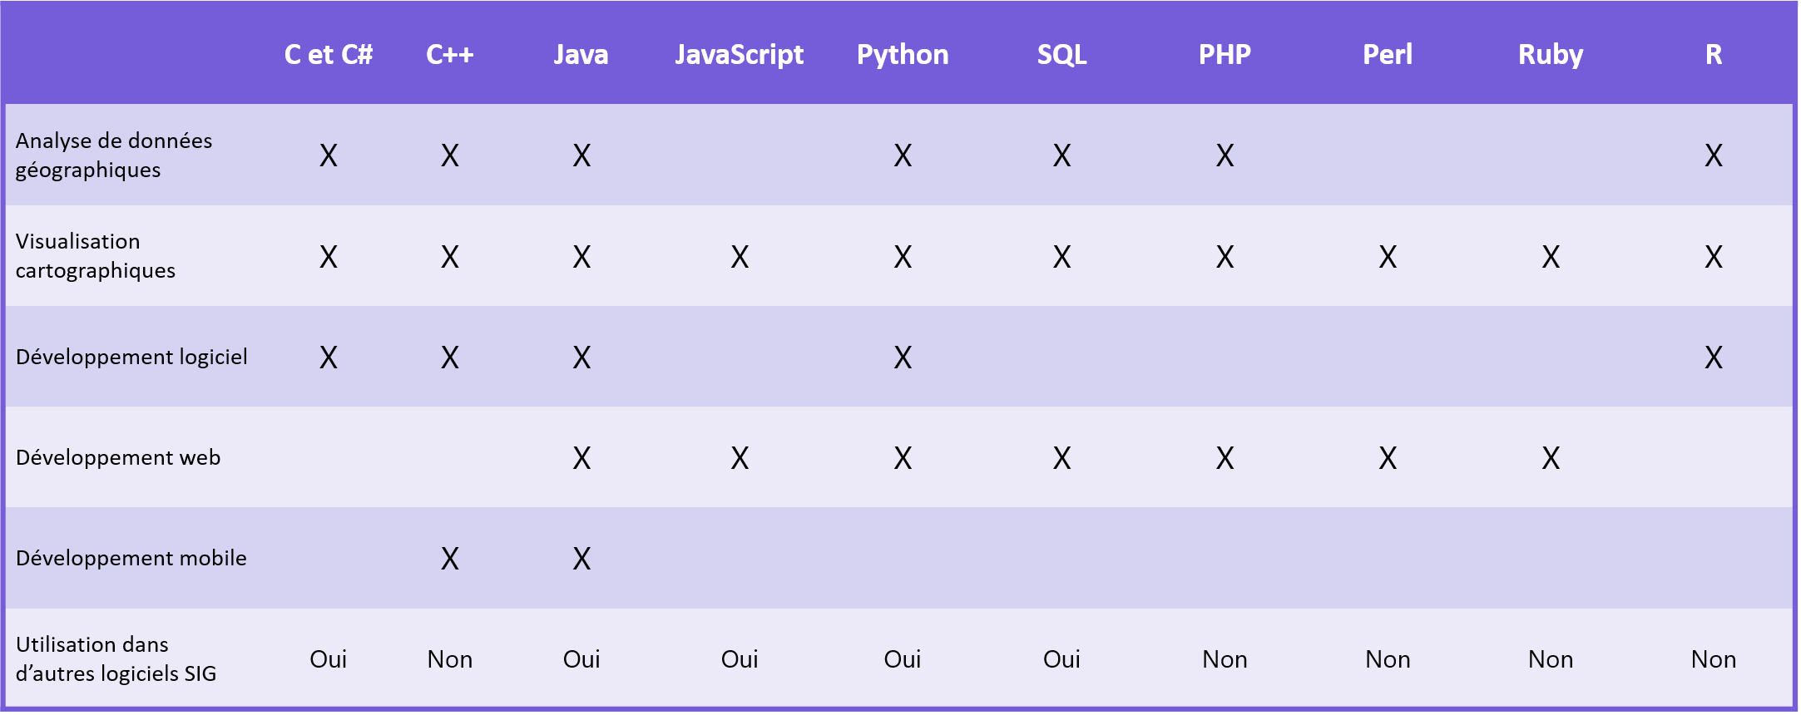Select the X for Analyse de données under PHP
This screenshot has height=715, width=1801.
click(x=1225, y=155)
